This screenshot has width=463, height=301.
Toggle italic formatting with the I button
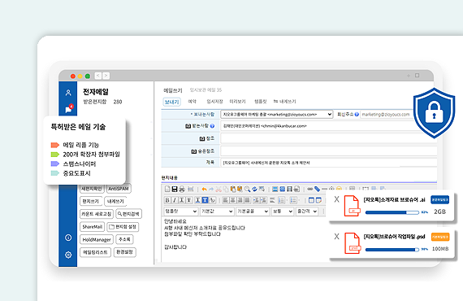coord(175,200)
